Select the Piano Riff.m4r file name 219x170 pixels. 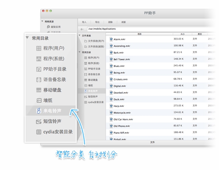(121, 133)
